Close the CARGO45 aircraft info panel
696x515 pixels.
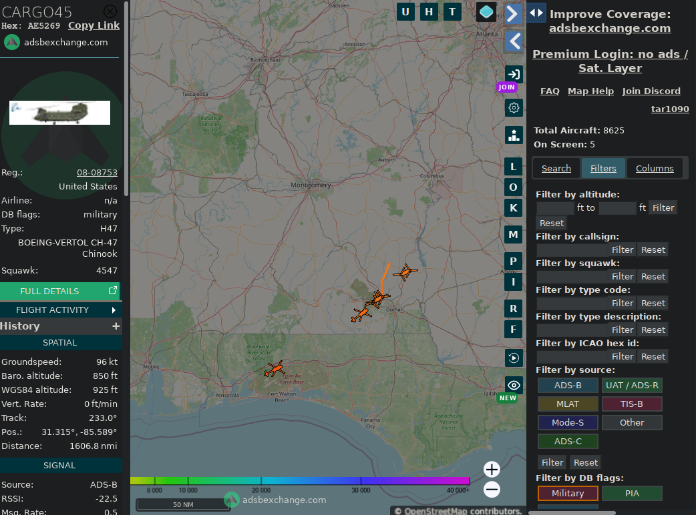[x=110, y=11]
